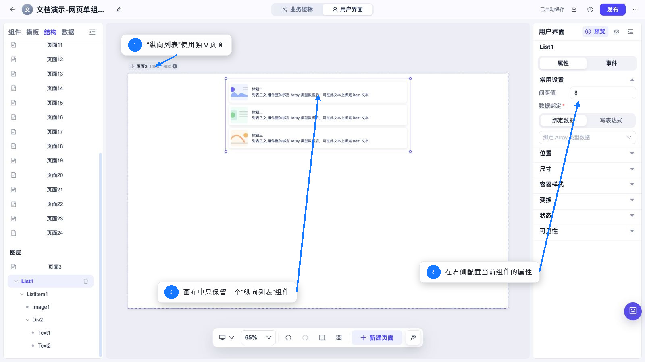
Task: Click the grid view icon in toolbar
Action: [339, 338]
